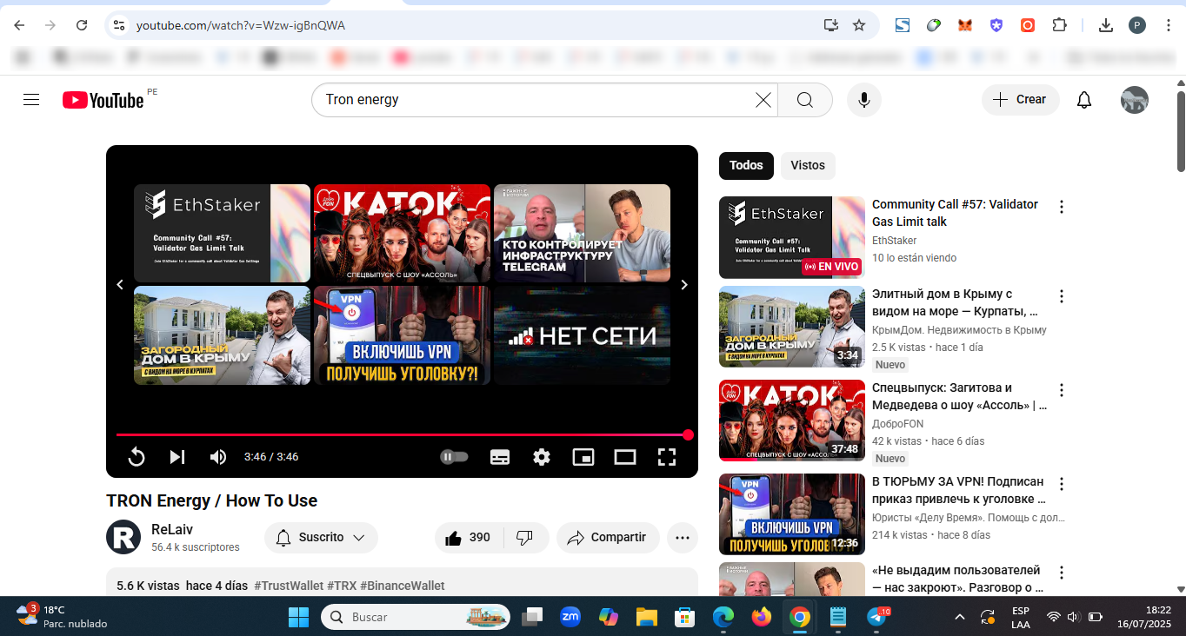Open the Windows Start menu
The image size is (1186, 636).
pyautogui.click(x=298, y=617)
